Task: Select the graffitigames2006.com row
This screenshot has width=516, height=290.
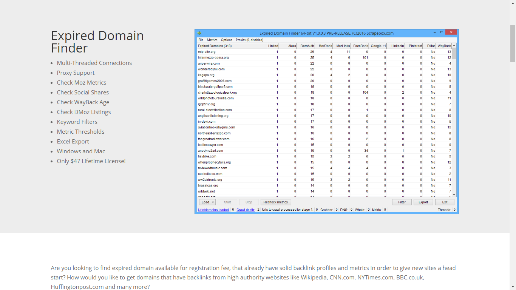Action: pos(324,81)
